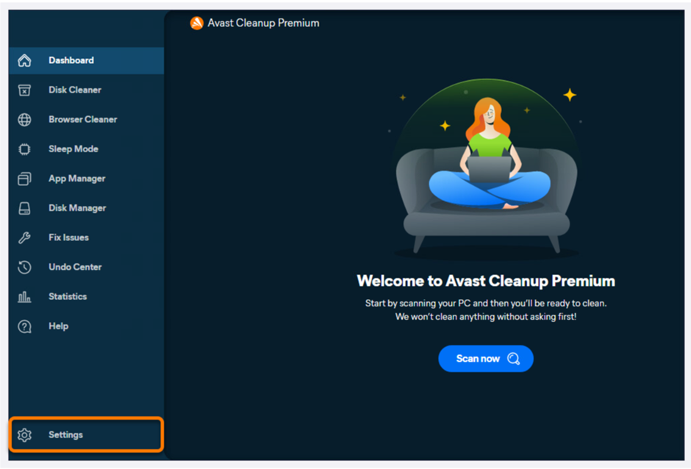Click the Help question mark icon
Viewport: 691px width, 469px height.
point(24,326)
